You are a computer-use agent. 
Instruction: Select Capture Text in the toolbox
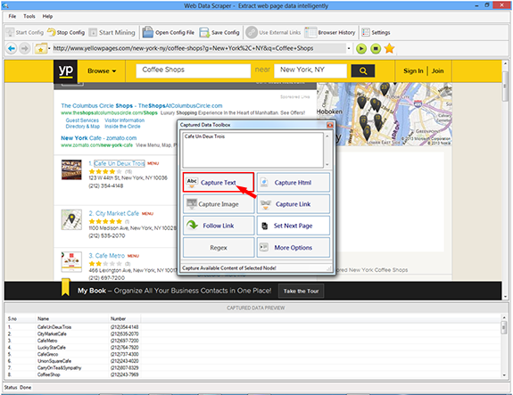click(x=219, y=182)
